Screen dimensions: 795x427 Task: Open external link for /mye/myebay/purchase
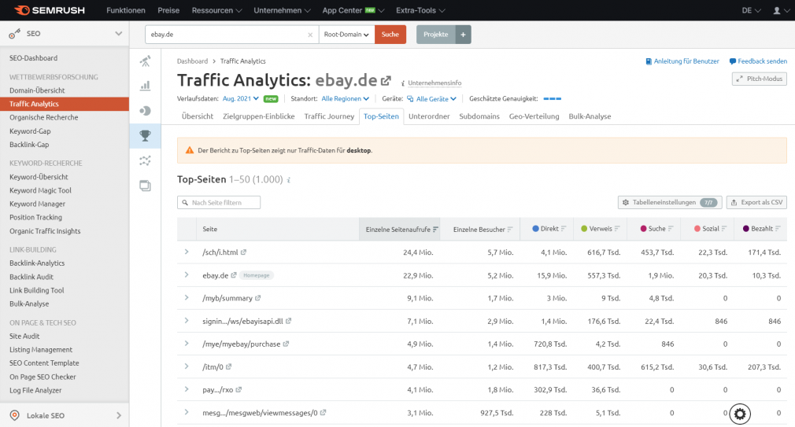coord(286,344)
